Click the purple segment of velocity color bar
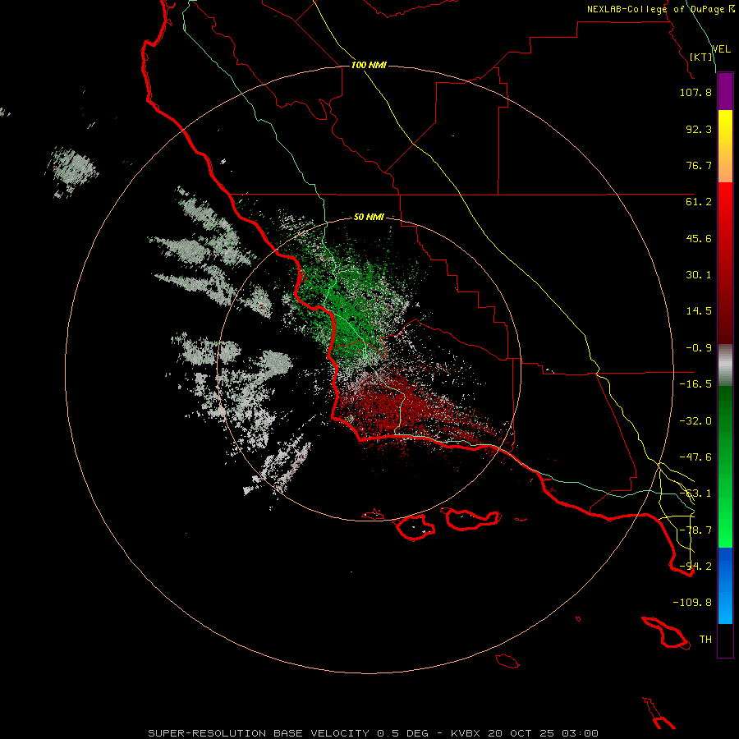 pos(725,92)
